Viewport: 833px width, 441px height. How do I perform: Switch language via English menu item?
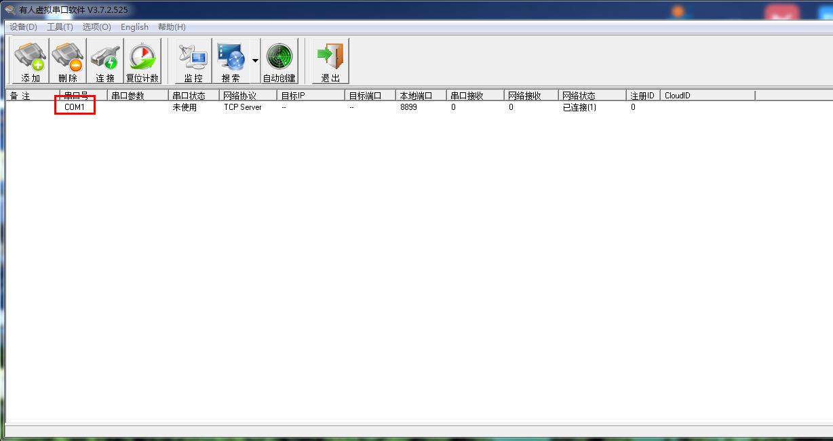(x=134, y=27)
